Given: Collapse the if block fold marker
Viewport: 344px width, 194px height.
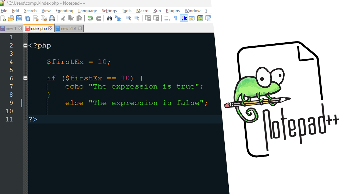Looking at the screenshot, I should pos(26,78).
